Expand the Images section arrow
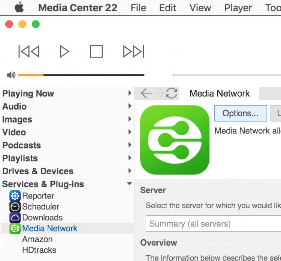Image resolution: width=281 pixels, height=261 pixels. tap(130, 119)
